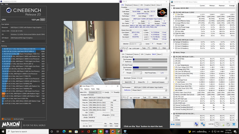Screen dimensions: 239x134
Task: Switch to Mainboard tab in upper CPU-Z window
Action: (129, 5)
